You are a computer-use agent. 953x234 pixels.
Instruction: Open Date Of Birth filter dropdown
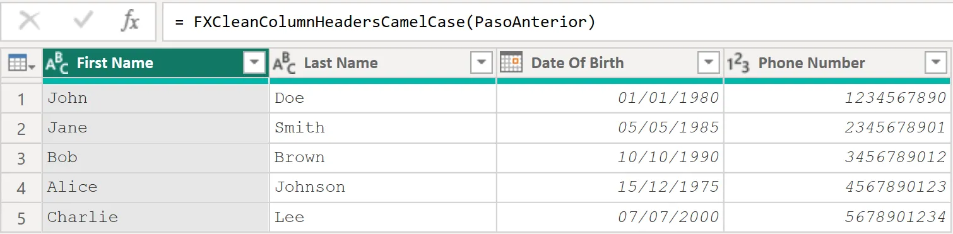click(708, 62)
